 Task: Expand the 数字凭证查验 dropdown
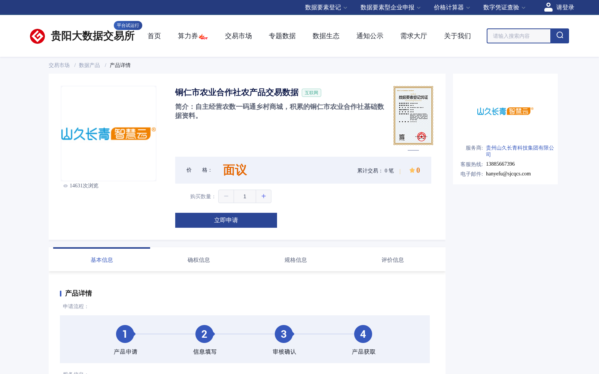pyautogui.click(x=504, y=7)
